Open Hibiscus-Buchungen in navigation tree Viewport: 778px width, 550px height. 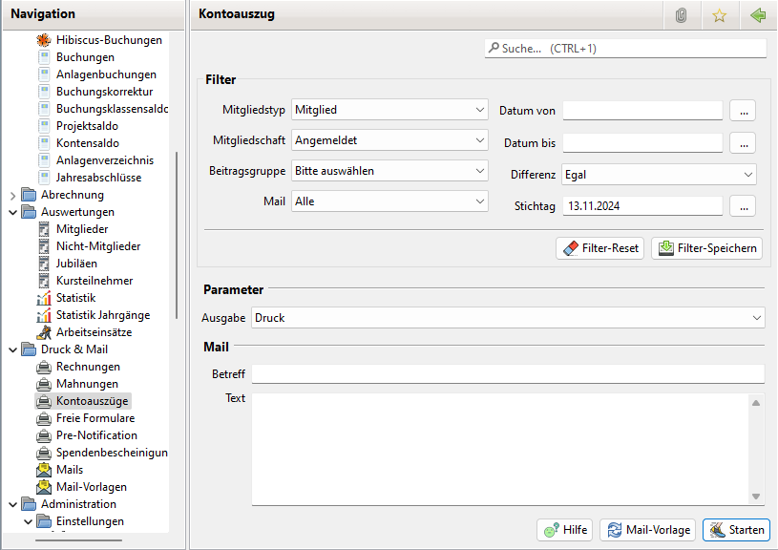[108, 40]
